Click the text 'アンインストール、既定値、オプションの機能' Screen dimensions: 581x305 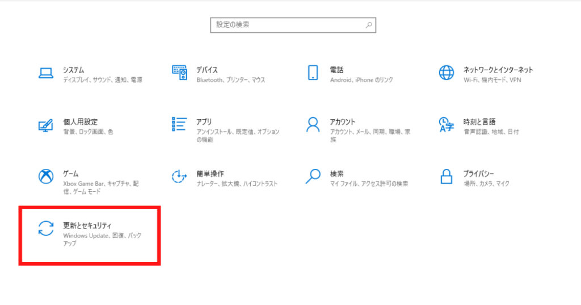238,135
